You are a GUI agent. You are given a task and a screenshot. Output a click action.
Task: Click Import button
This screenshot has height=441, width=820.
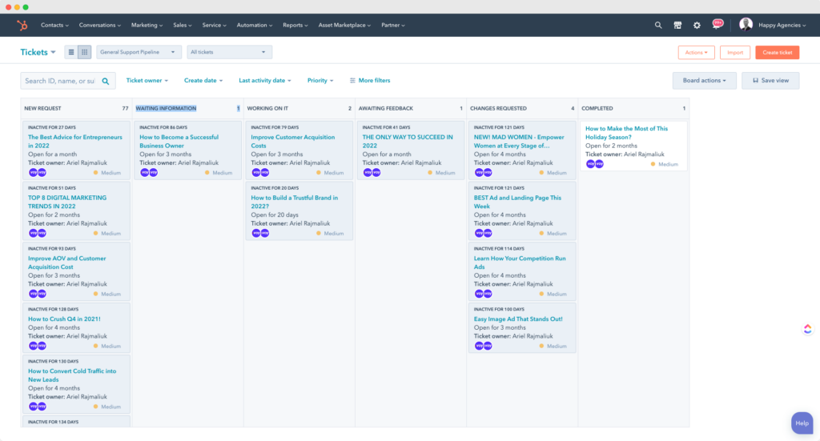tap(735, 52)
